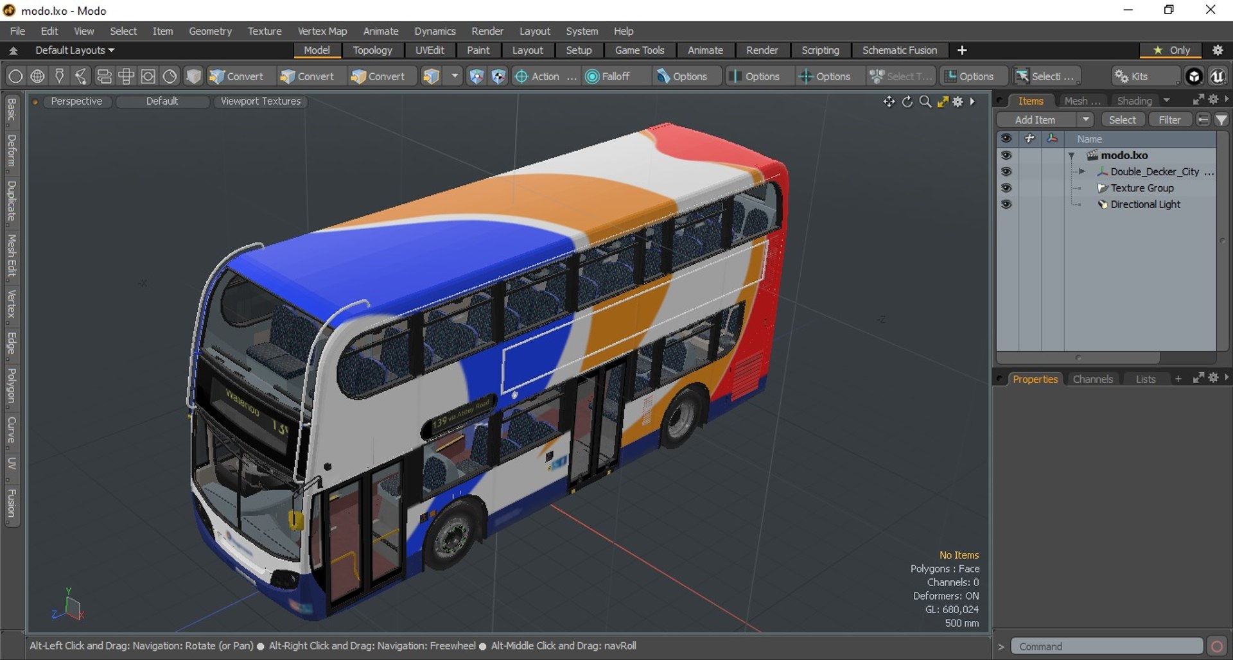Toggle the viewport indicator dot beside Perspective
The image size is (1233, 660).
coord(35,101)
